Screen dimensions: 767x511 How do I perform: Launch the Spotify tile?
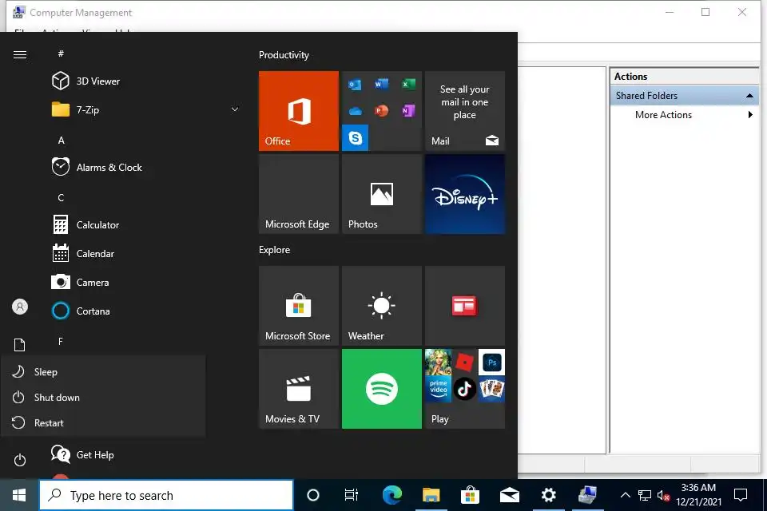(x=382, y=389)
